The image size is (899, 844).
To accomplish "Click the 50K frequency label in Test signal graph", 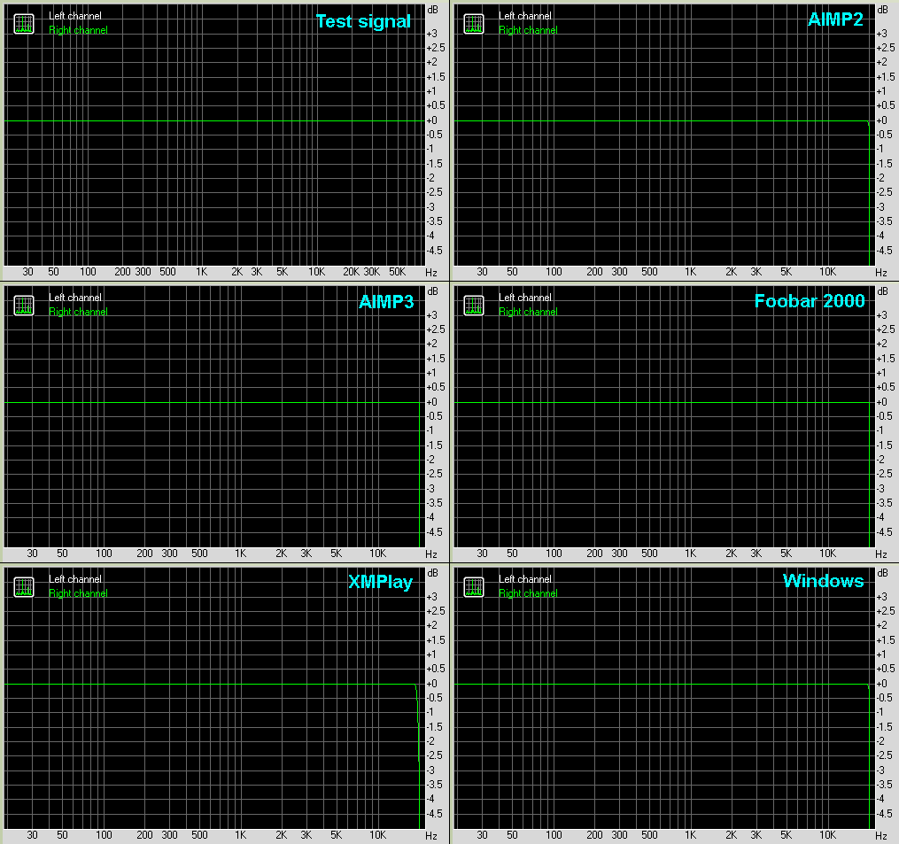I will pyautogui.click(x=398, y=272).
